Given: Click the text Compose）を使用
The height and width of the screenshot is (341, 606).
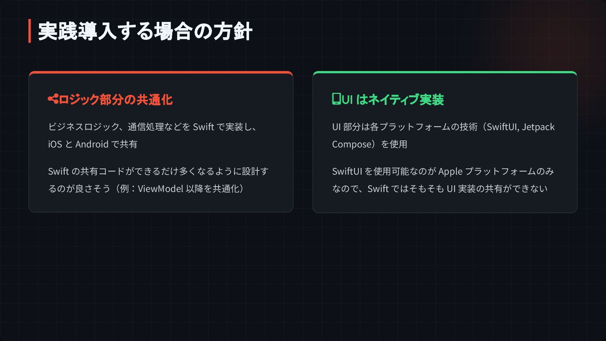Looking at the screenshot, I should [369, 144].
